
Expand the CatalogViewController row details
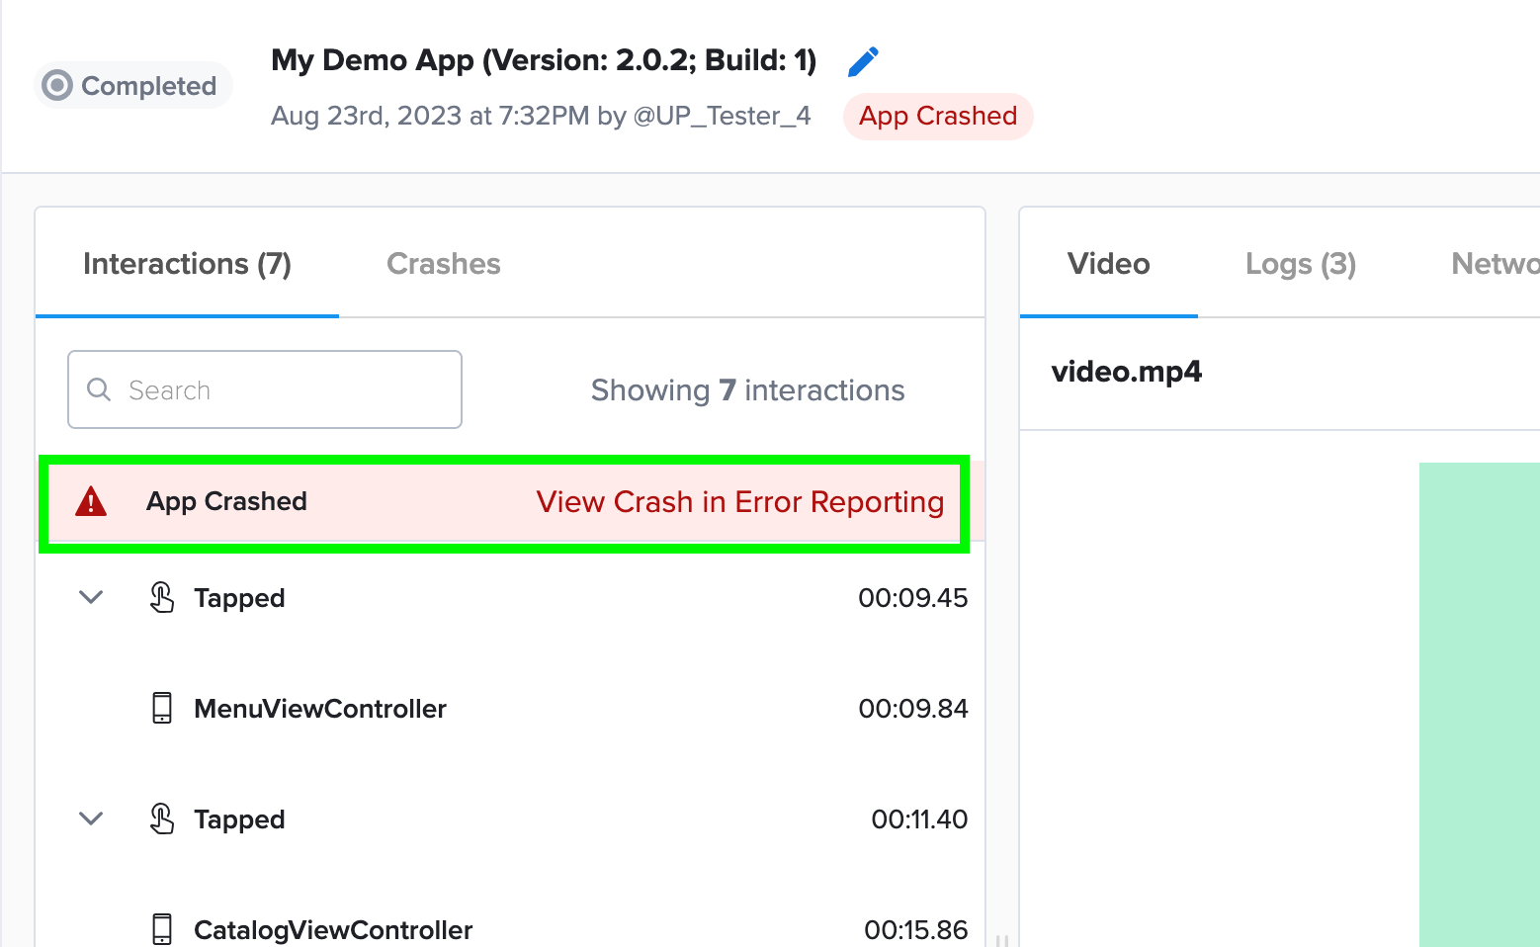pyautogui.click(x=332, y=929)
